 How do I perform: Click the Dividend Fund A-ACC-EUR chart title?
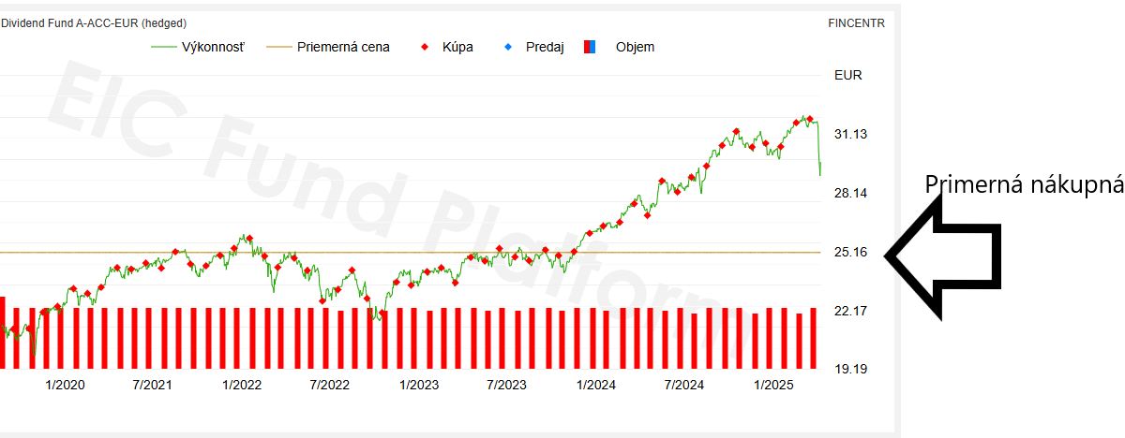(93, 22)
